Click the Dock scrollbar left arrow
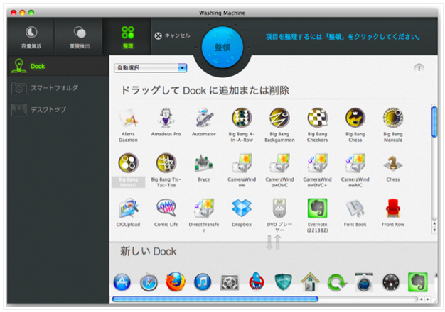 pyautogui.click(x=421, y=299)
